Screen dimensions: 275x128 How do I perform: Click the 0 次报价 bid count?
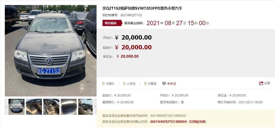pos(108,84)
